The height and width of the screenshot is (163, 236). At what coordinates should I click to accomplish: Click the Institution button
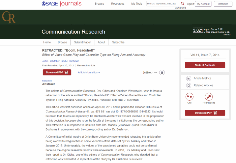[223, 4]
